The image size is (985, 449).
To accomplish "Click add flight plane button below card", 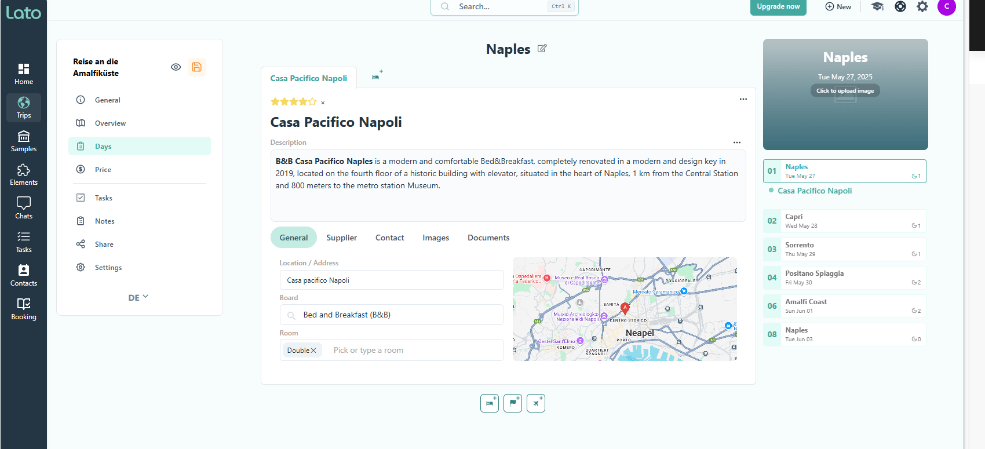I will pyautogui.click(x=535, y=403).
